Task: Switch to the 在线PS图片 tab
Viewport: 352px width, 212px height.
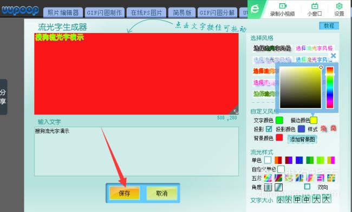Action: 146,12
